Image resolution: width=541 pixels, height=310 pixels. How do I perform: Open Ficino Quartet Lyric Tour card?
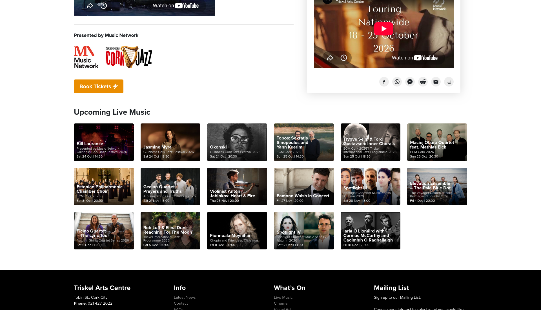click(104, 231)
